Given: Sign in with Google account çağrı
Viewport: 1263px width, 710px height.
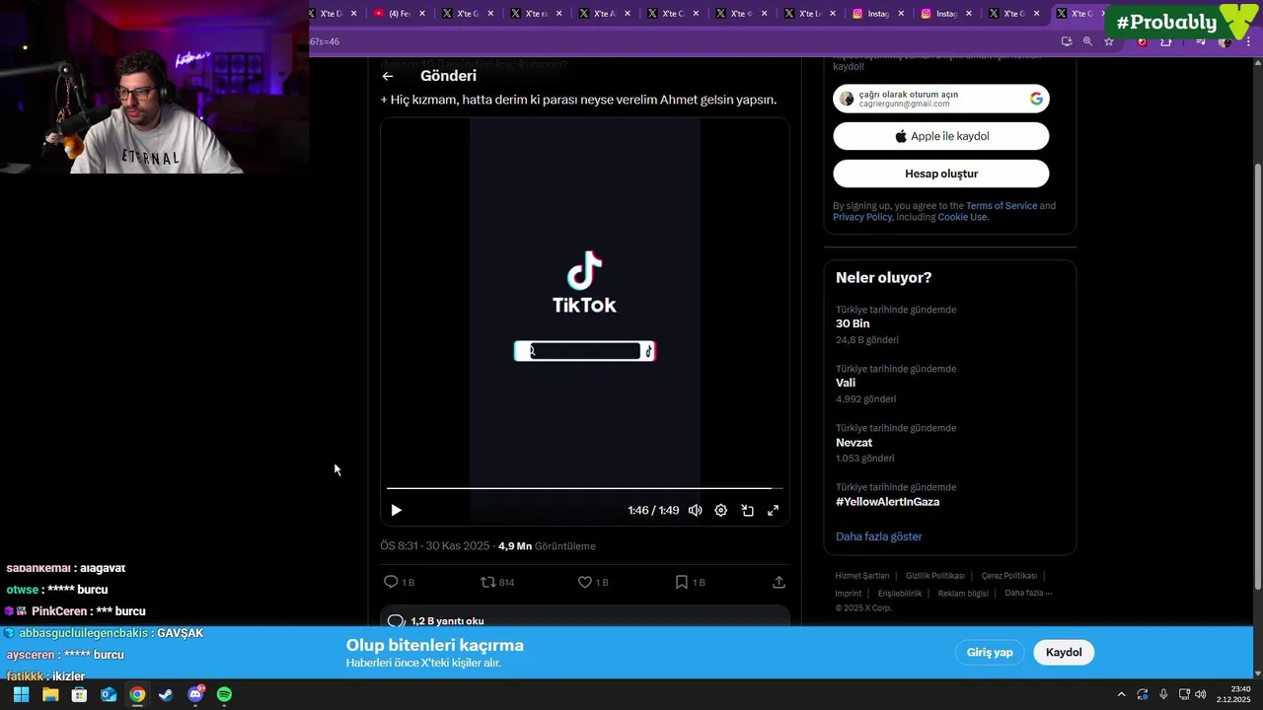Looking at the screenshot, I should point(941,99).
